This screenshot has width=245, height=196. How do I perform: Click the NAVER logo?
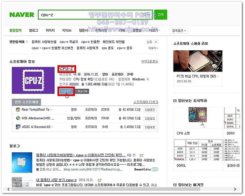pos(21,15)
